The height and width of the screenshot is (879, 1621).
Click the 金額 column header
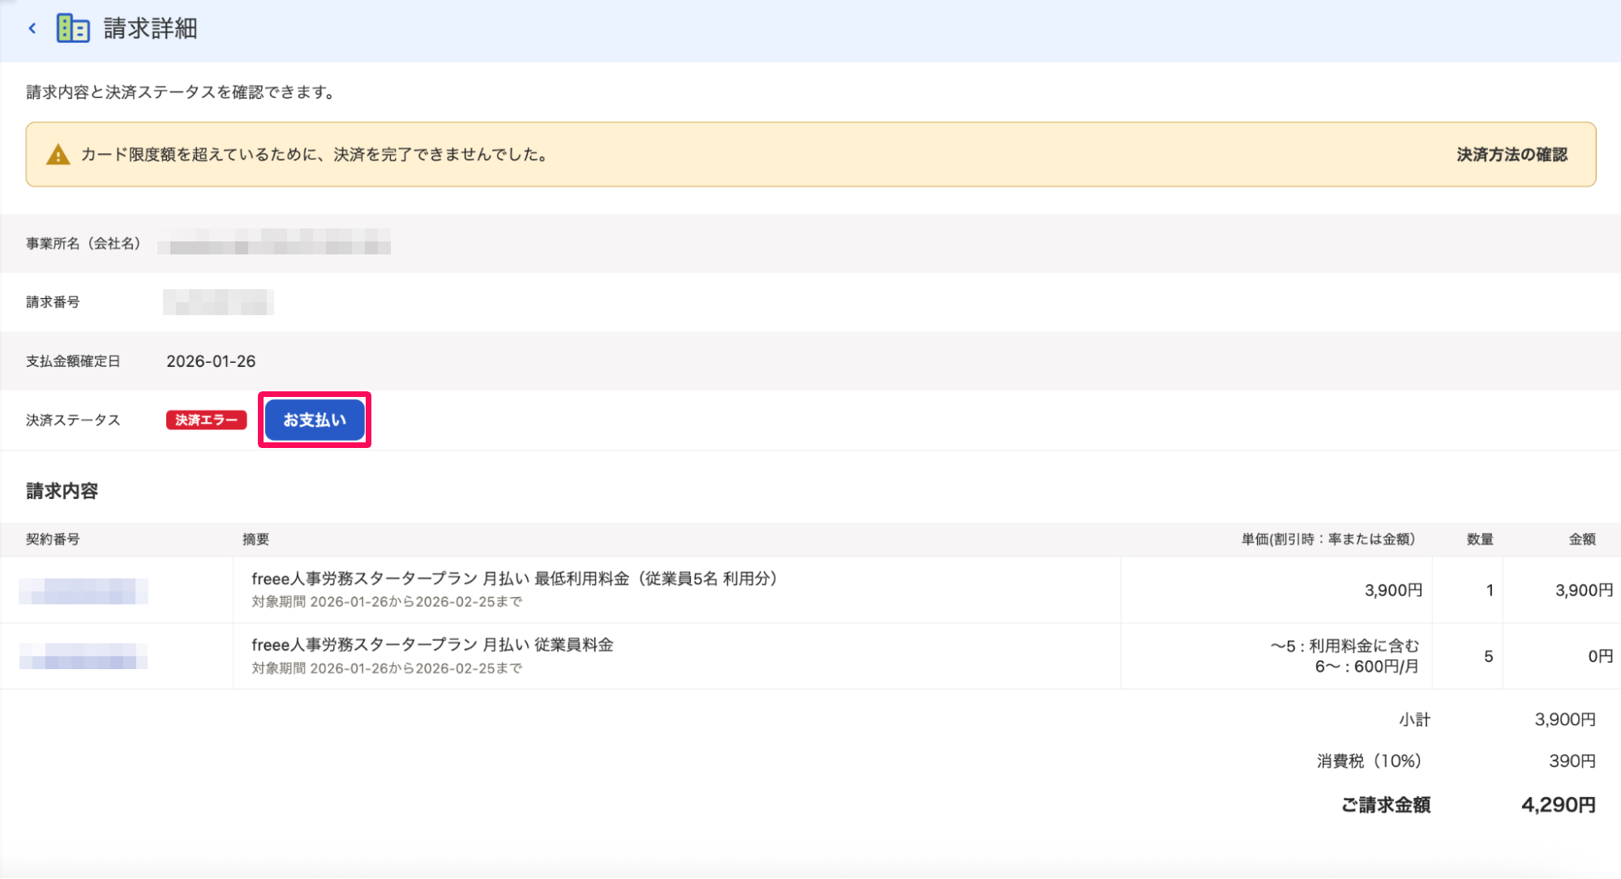pos(1582,540)
